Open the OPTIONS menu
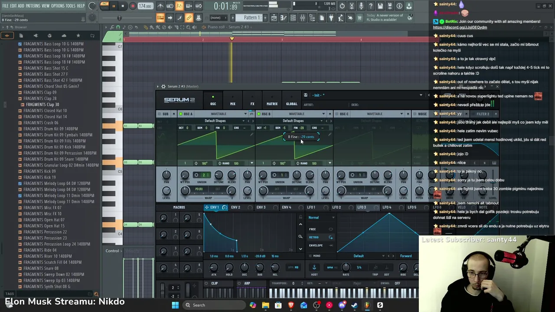The width and height of the screenshot is (555, 312). point(57,6)
